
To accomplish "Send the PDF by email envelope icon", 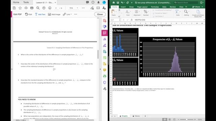I will (98, 8).
